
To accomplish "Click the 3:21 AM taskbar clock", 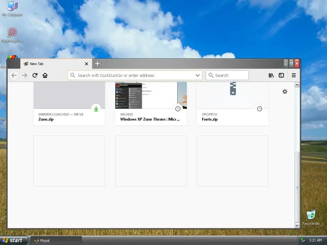I will [315, 240].
